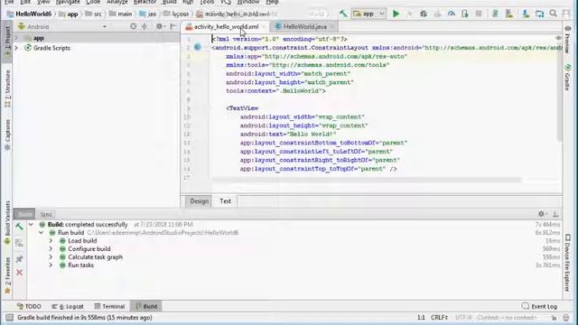Click the status bar tool-window toggle icon

pyautogui.click(x=10, y=318)
